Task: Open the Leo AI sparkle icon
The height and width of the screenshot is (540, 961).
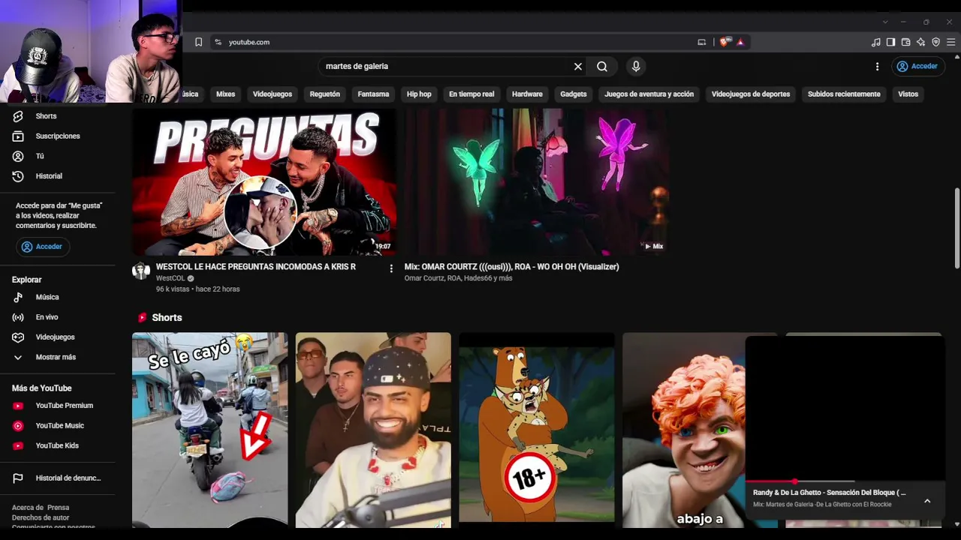Action: pos(920,42)
